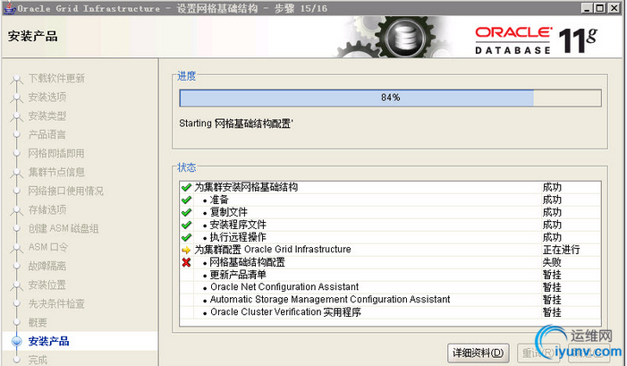
Task: Maximize the installer window
Action: (x=600, y=8)
